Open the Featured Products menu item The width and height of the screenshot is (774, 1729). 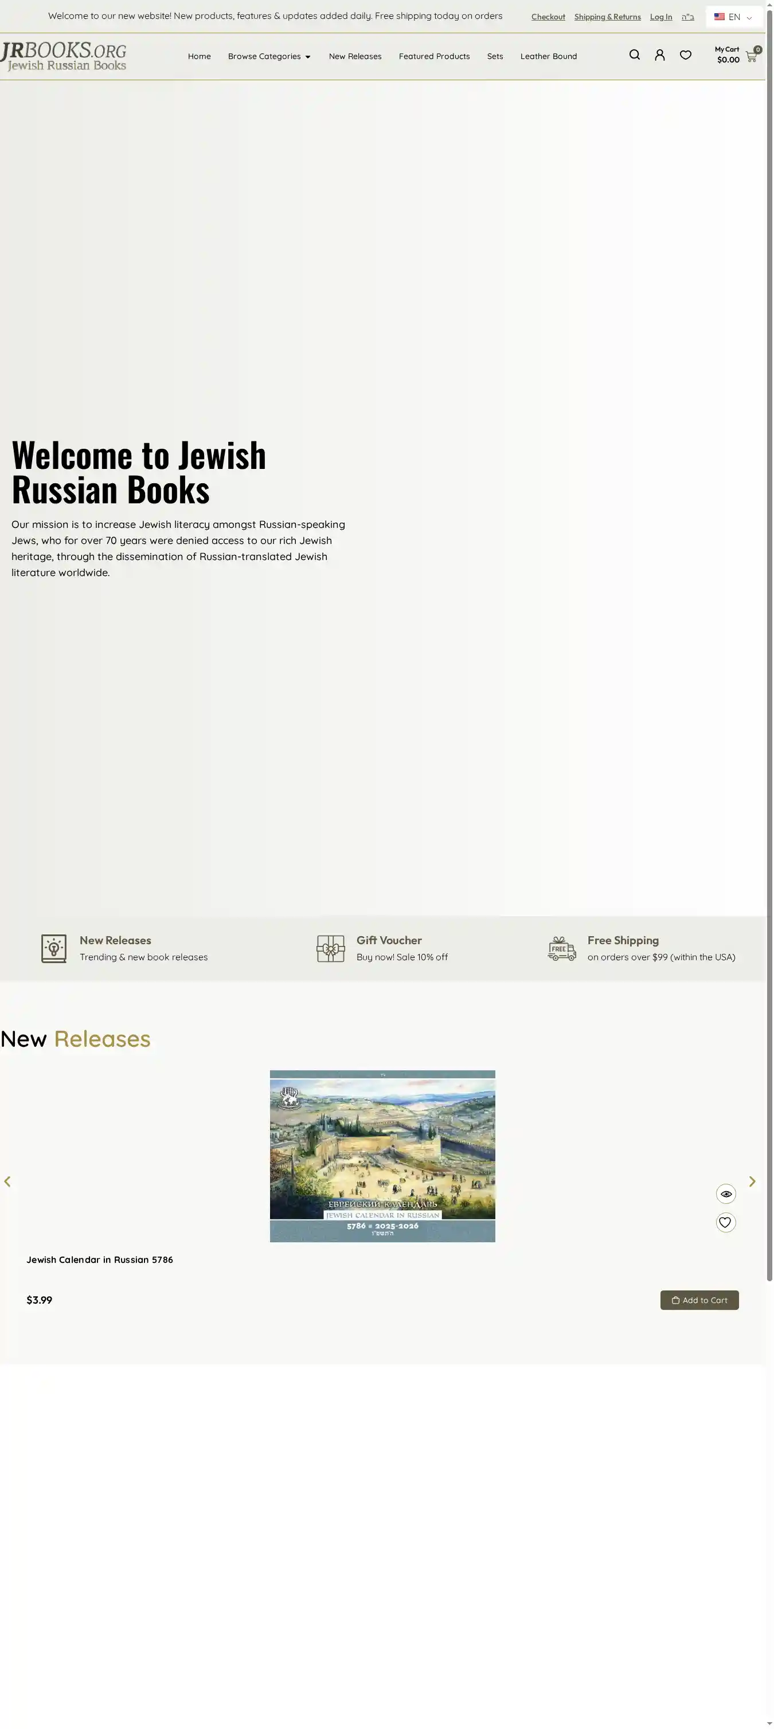click(x=433, y=56)
